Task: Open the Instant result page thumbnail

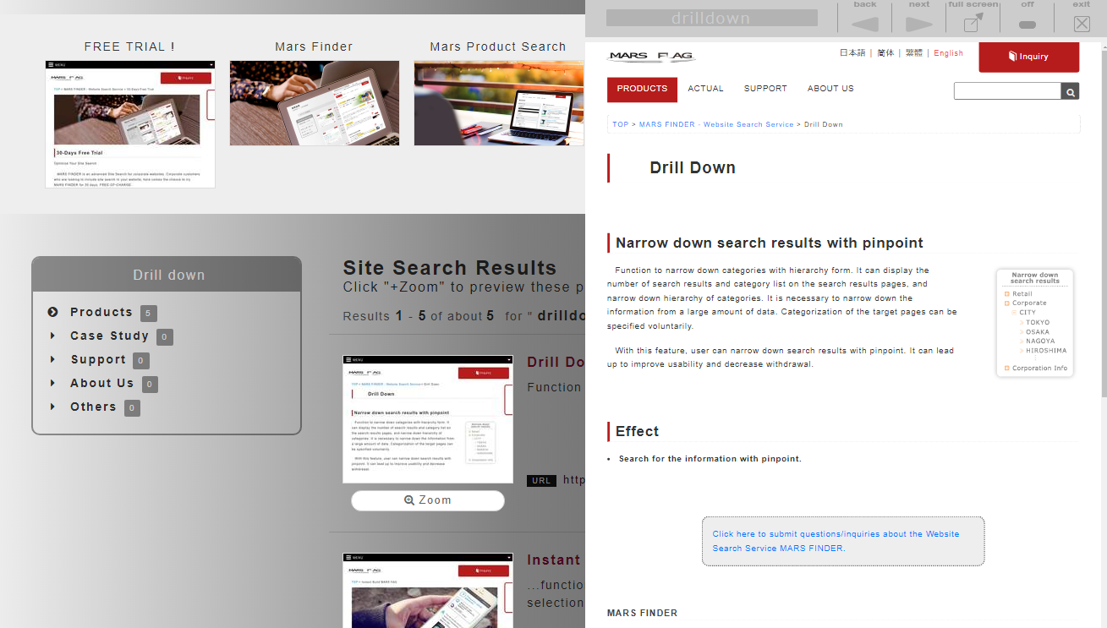Action: tap(428, 590)
